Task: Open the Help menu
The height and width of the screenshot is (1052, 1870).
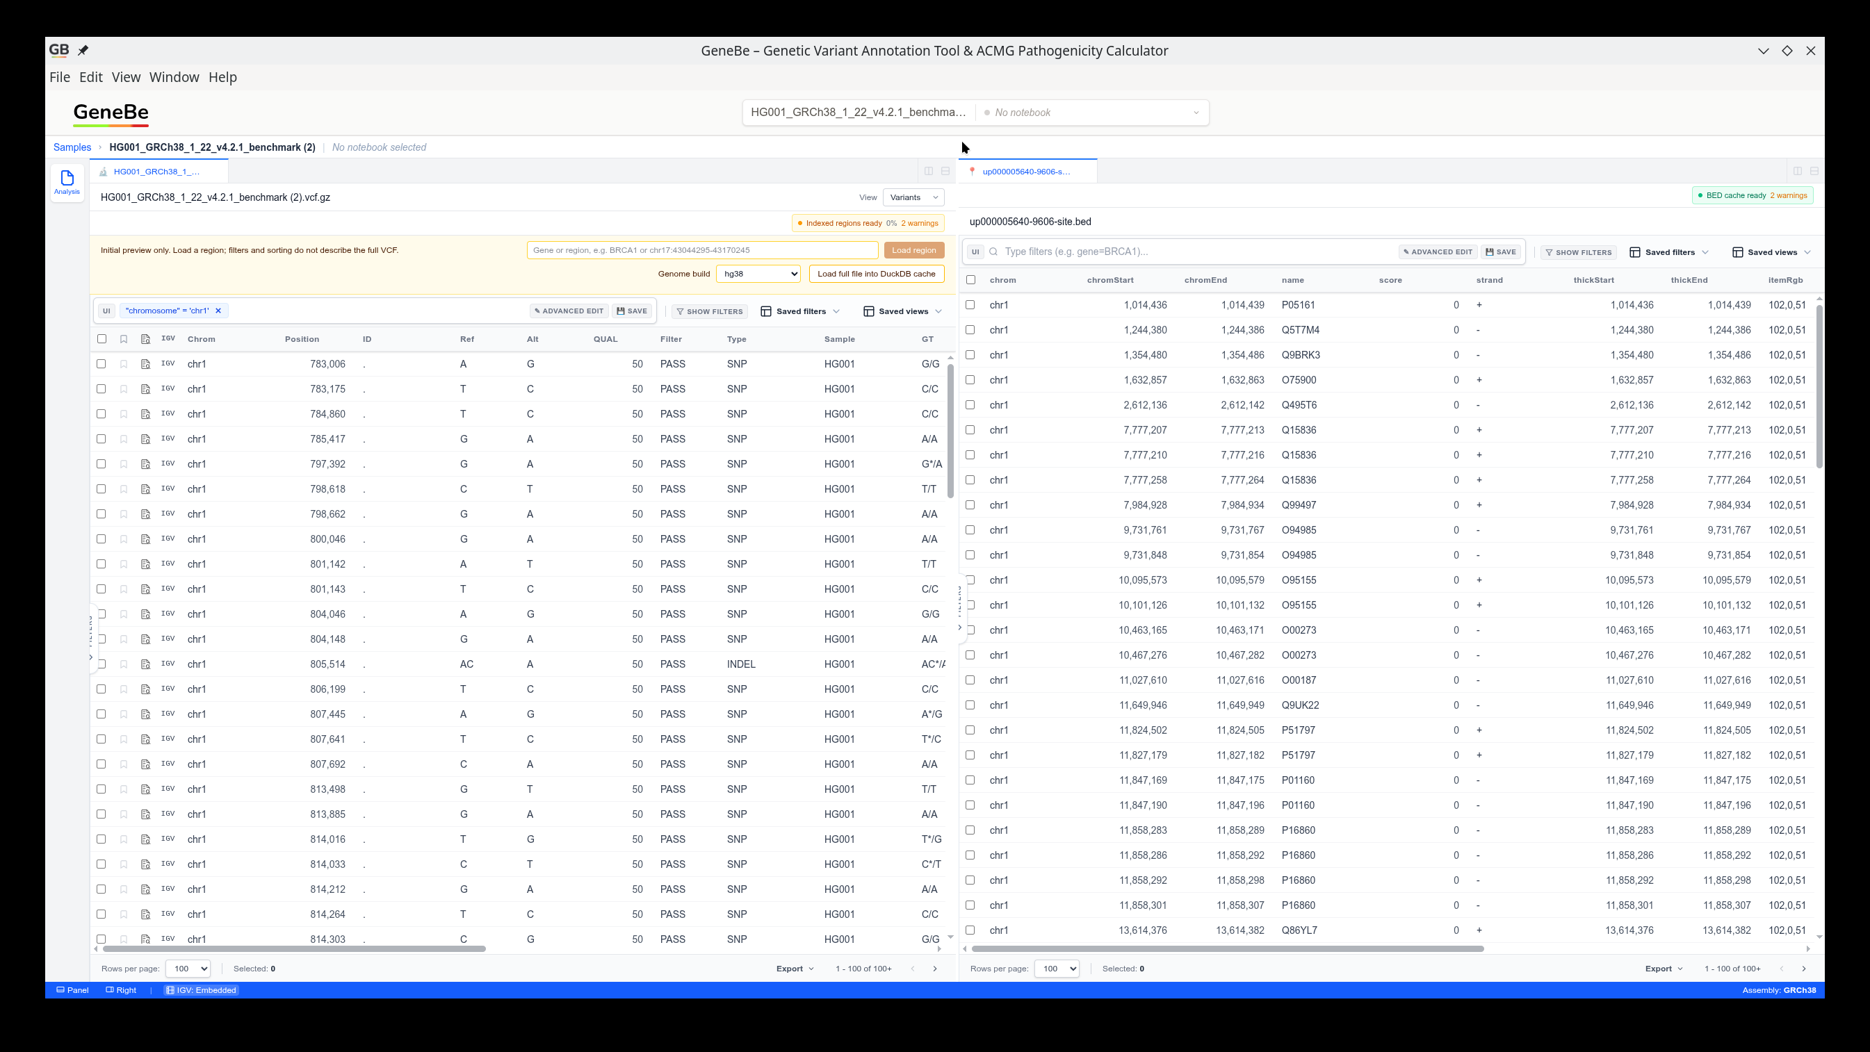Action: coord(223,77)
